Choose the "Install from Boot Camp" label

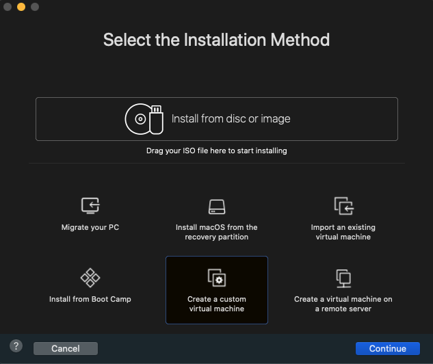[90, 299]
